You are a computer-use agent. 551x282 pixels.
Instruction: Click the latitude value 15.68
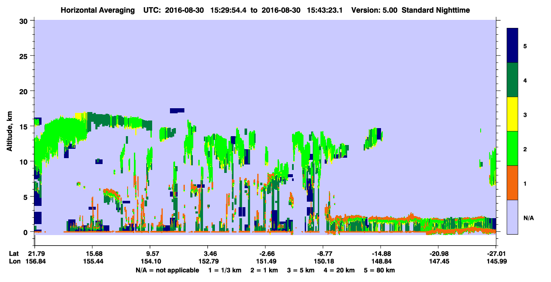[92, 254]
